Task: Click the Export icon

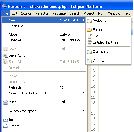Action: (x=5, y=126)
